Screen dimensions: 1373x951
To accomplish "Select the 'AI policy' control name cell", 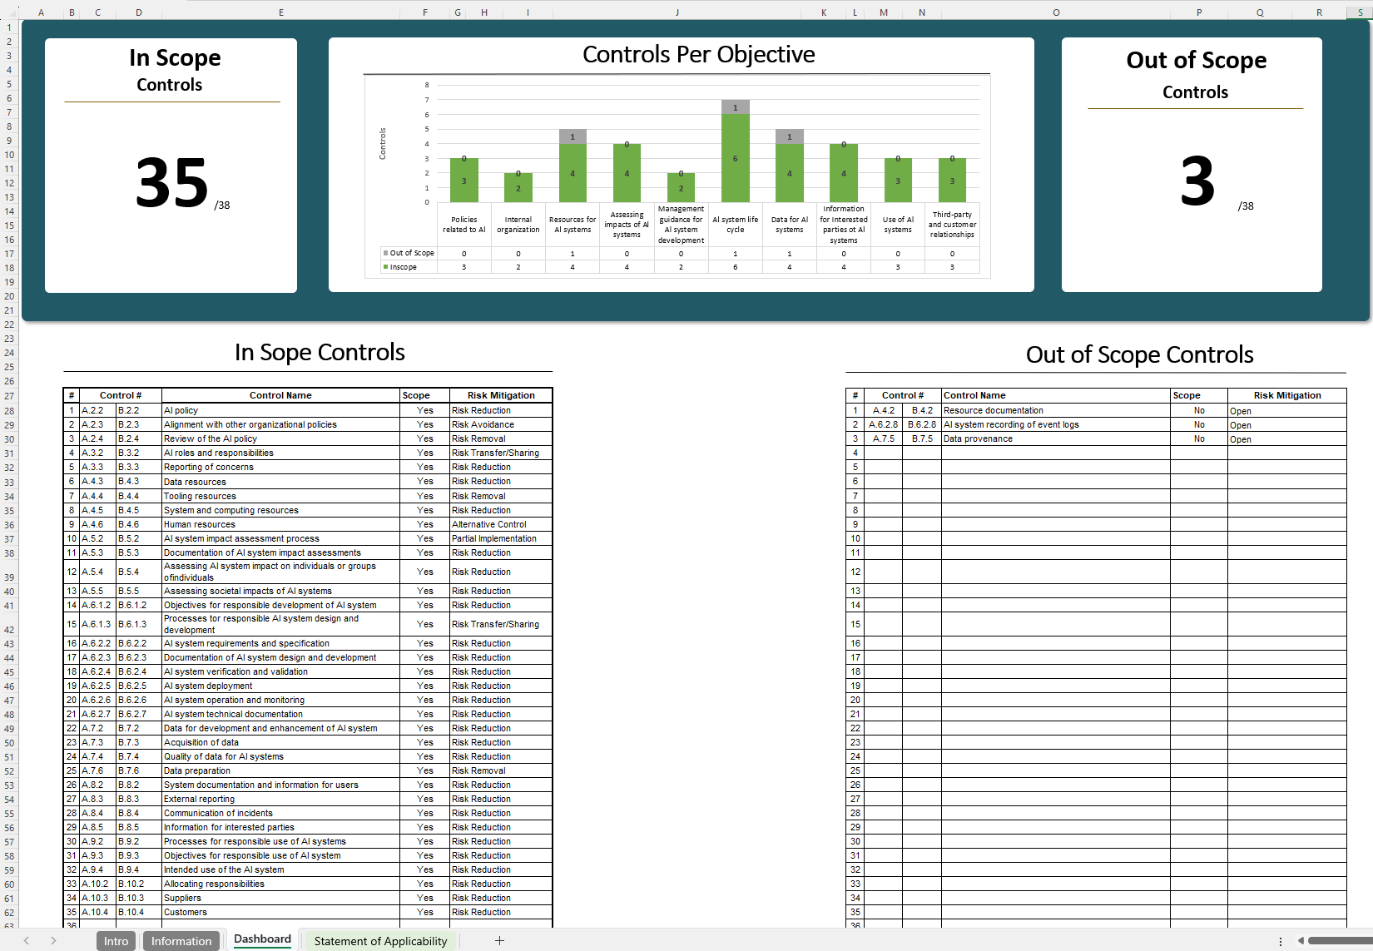I will pyautogui.click(x=280, y=410).
